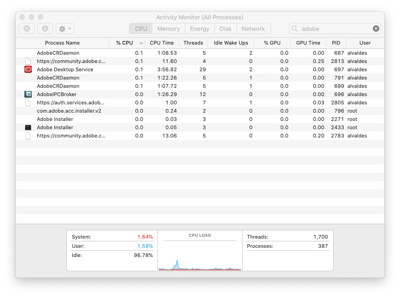Click the AdobeIPCBroker process icon

pyautogui.click(x=28, y=94)
